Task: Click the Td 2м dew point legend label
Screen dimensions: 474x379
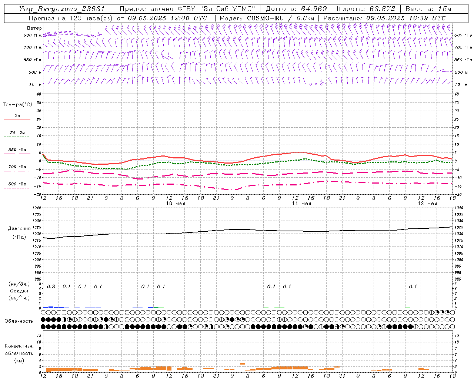Action: coord(17,133)
